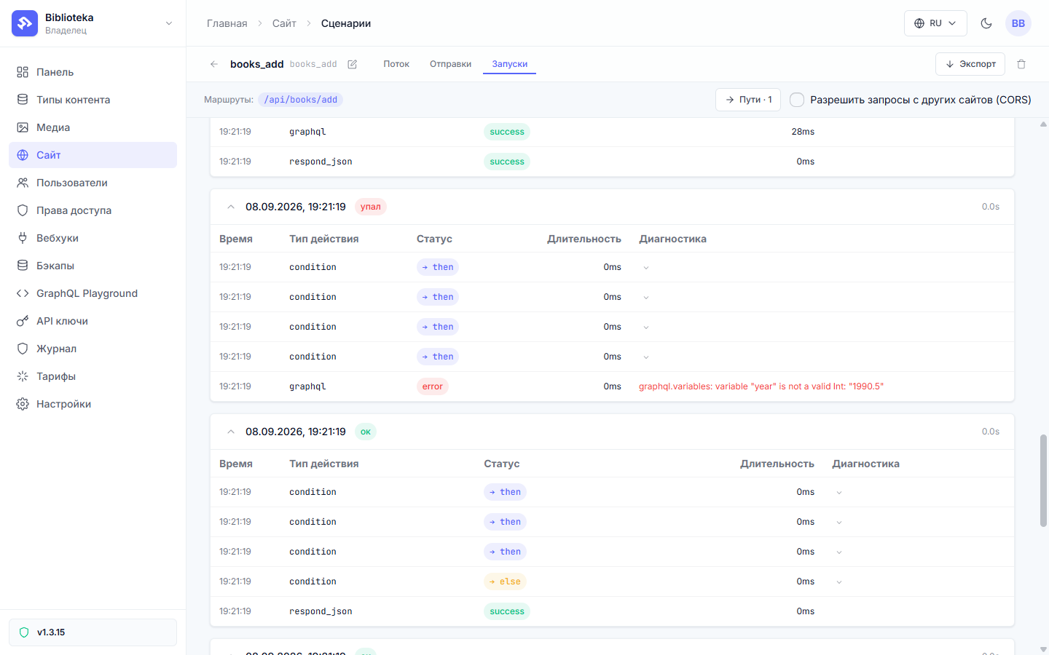Click the Biblioteka logo icon
This screenshot has width=1049, height=655.
pyautogui.click(x=25, y=23)
